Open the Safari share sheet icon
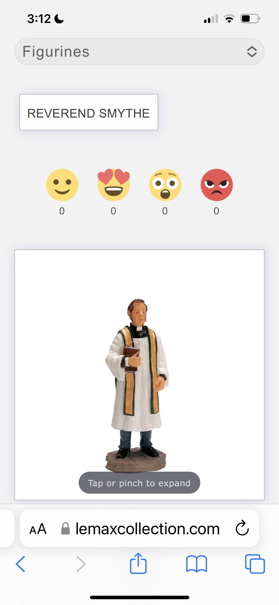 click(138, 563)
